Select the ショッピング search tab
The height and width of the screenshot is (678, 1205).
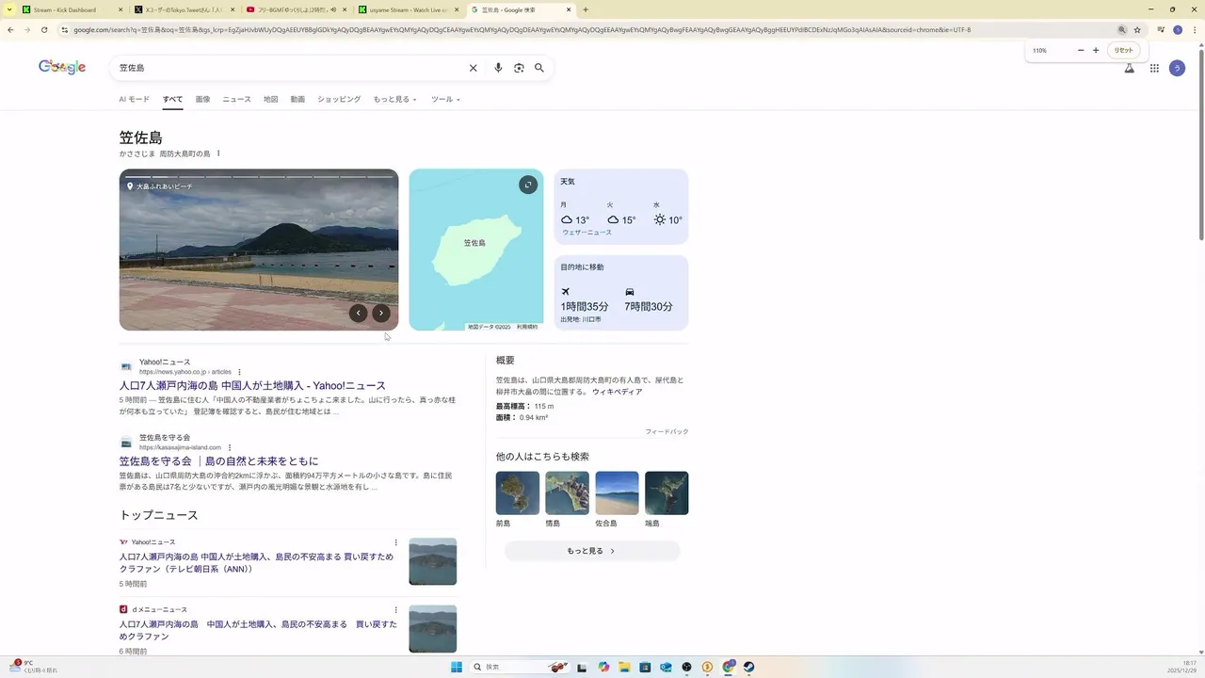339,99
